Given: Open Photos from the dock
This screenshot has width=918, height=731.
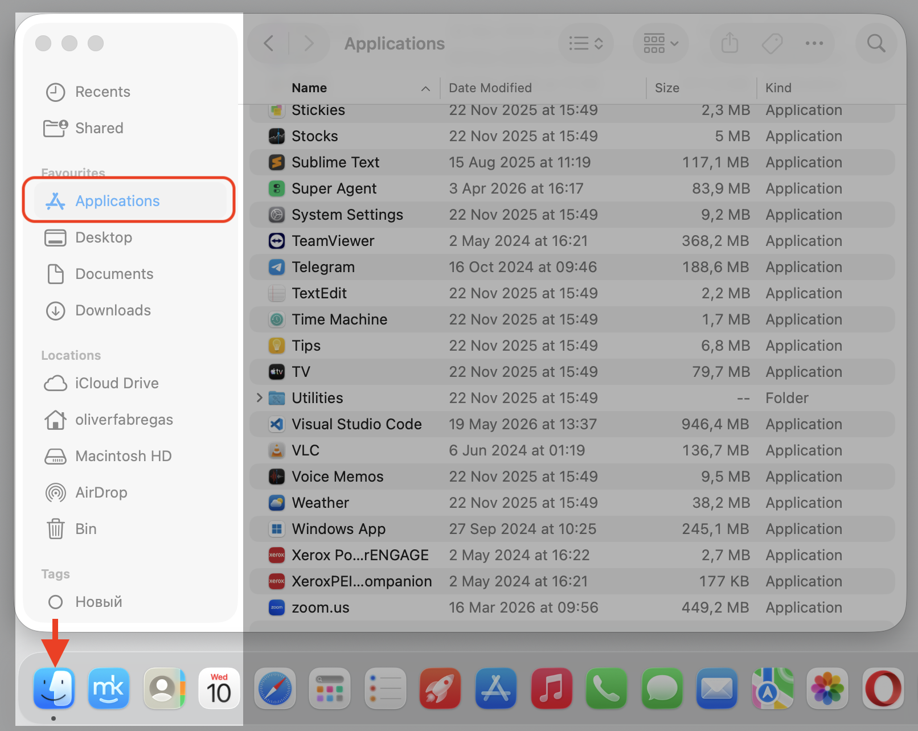Looking at the screenshot, I should click(827, 688).
